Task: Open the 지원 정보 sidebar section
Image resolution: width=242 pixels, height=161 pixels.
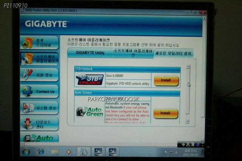Action: tap(39, 75)
